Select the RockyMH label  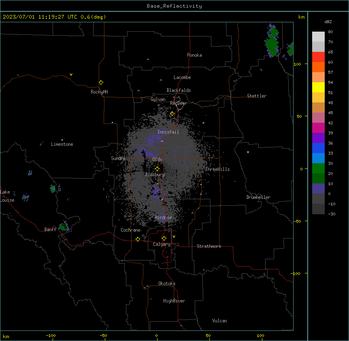click(x=99, y=92)
